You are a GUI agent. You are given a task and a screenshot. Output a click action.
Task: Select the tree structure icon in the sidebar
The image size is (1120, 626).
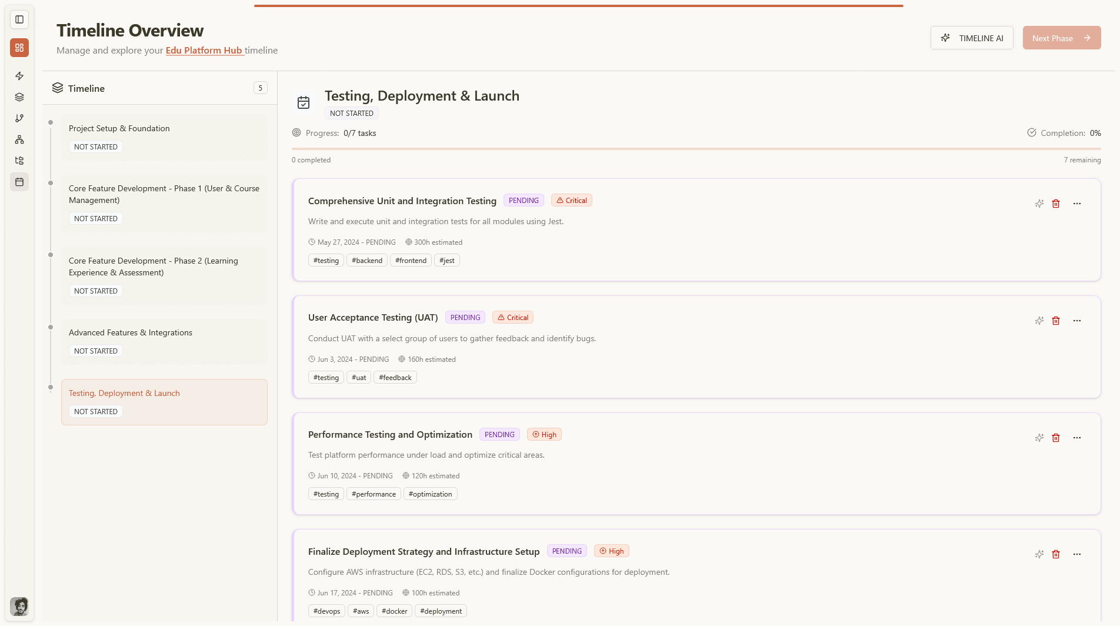point(19,161)
